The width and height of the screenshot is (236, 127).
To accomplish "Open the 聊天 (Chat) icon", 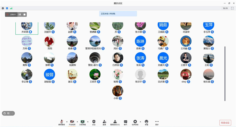I will click(126, 122).
